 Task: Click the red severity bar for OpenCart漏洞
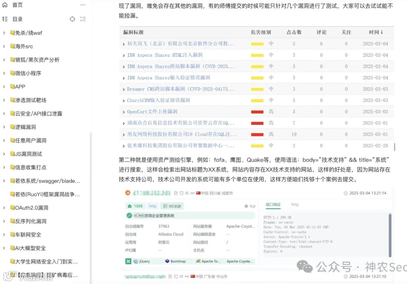(257, 112)
